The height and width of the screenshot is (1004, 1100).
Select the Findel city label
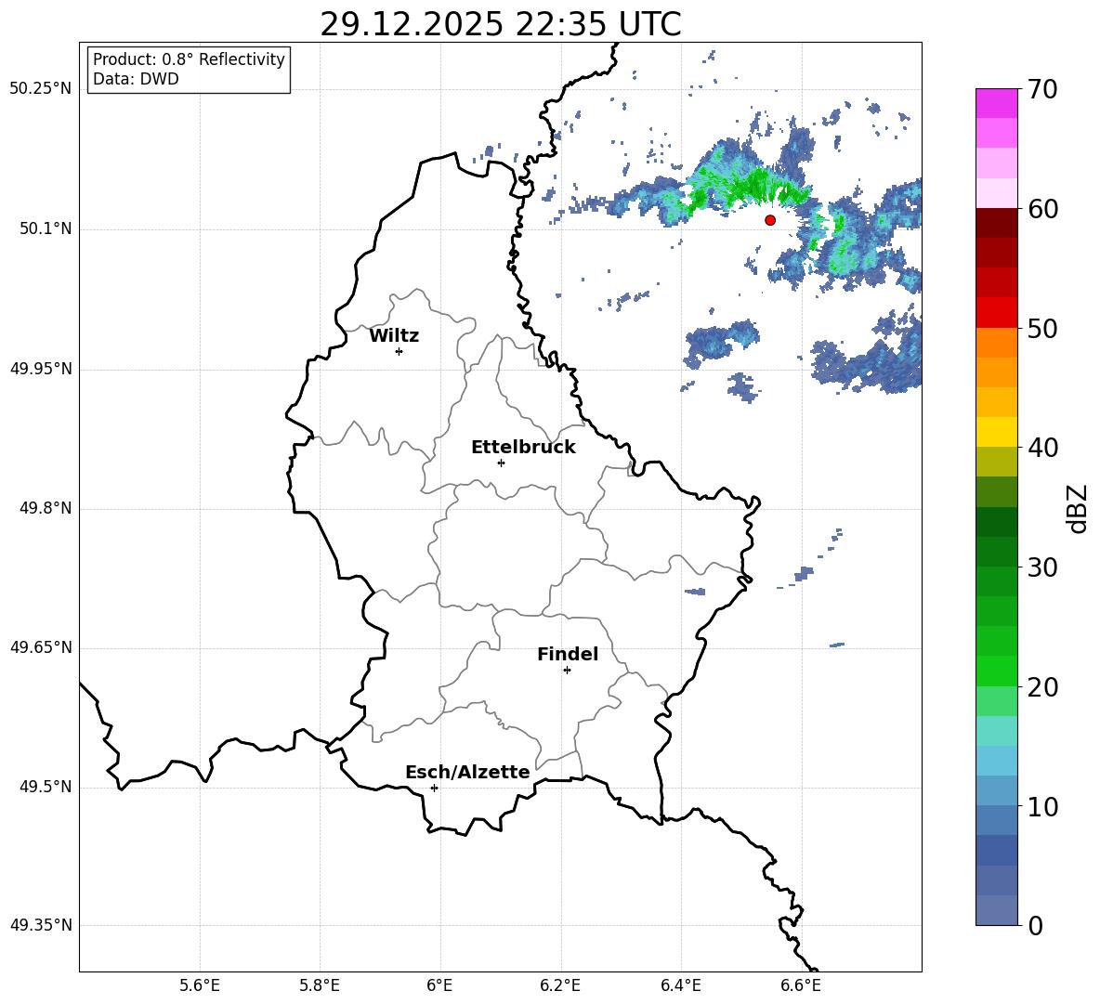click(568, 654)
